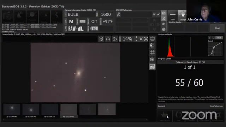Click the first mode button at top left
Viewport: 226px width, 127px height.
(x=8, y=17)
